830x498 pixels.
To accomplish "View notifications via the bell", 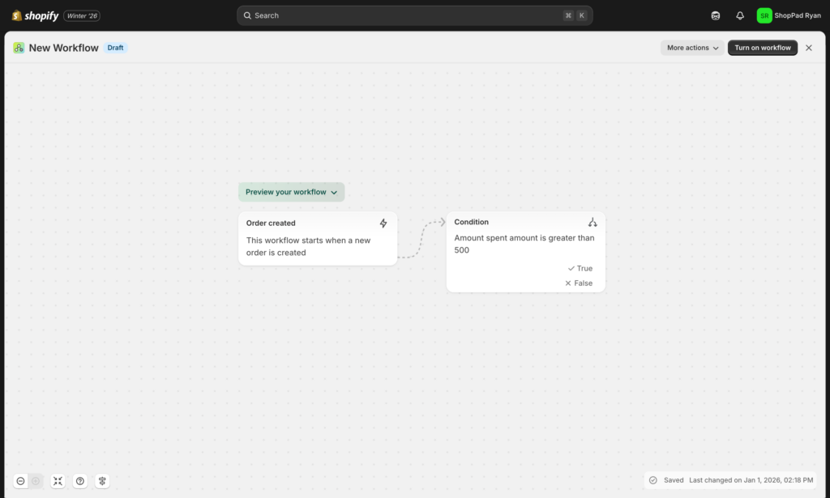I will 739,15.
